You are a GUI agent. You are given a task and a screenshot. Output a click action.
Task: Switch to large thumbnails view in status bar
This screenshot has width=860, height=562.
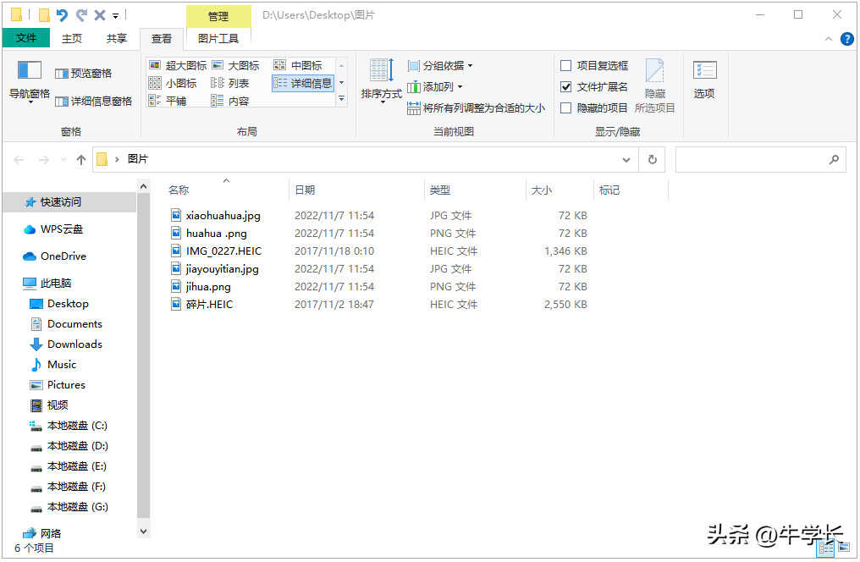[x=844, y=548]
